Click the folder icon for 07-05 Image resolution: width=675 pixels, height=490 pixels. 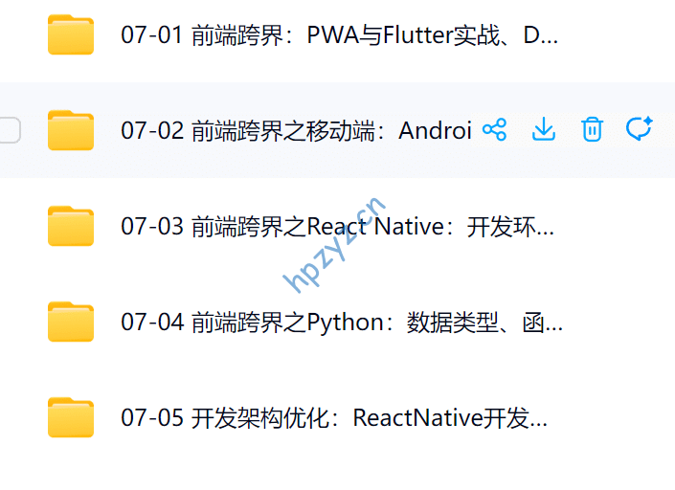(x=71, y=418)
